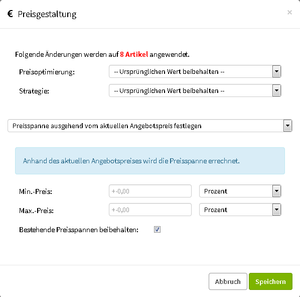Image resolution: width=300 pixels, height=297 pixels.
Task: Open the Preisoptimierung dropdown
Action: 195,71
